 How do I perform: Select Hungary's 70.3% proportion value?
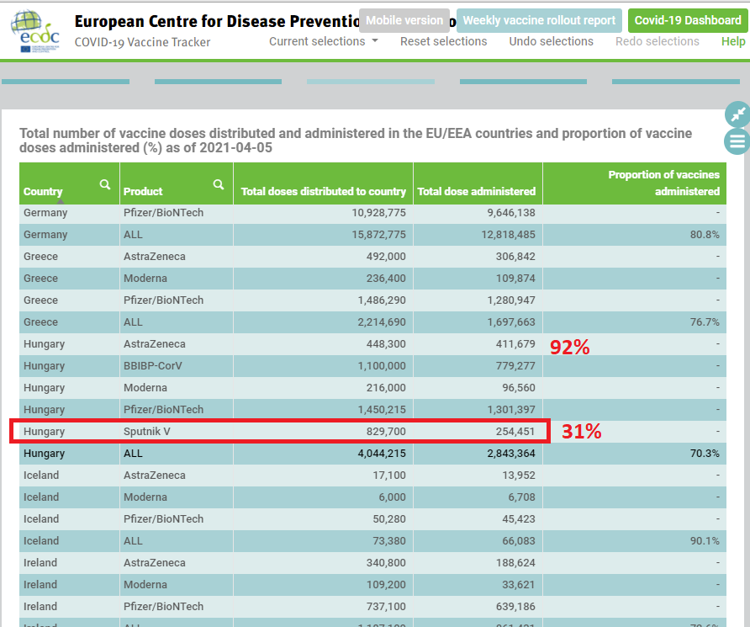[x=705, y=454]
